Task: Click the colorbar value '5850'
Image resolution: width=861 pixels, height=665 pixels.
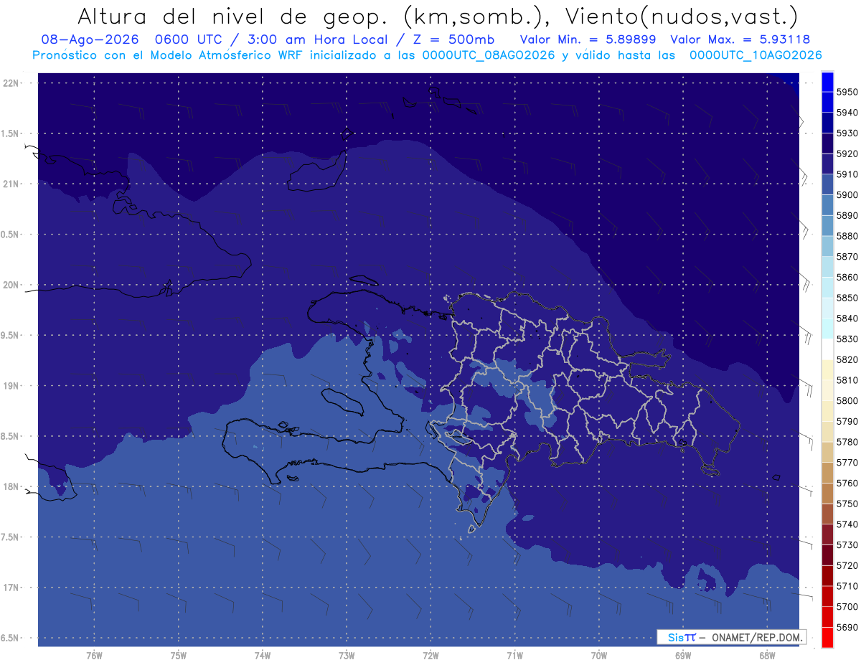Action: (x=847, y=298)
